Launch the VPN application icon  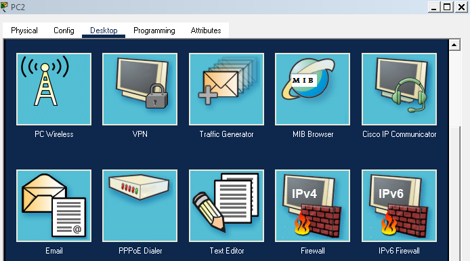[140, 89]
